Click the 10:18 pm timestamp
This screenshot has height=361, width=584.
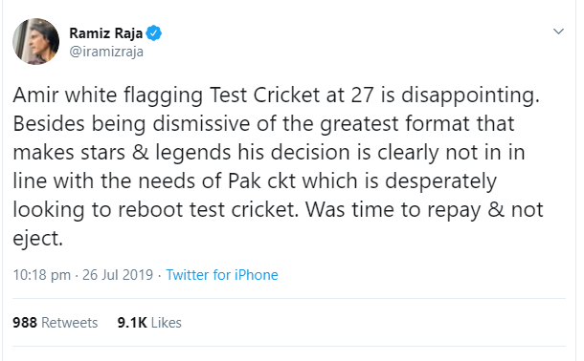42,275
